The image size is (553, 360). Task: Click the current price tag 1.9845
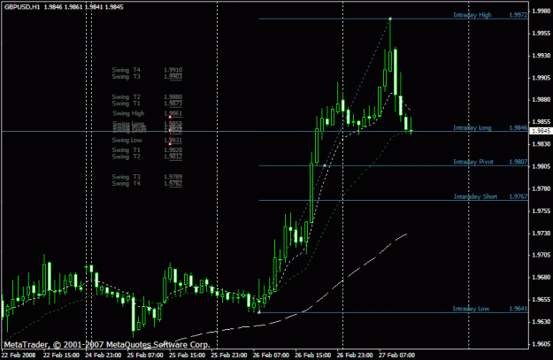pyautogui.click(x=541, y=131)
